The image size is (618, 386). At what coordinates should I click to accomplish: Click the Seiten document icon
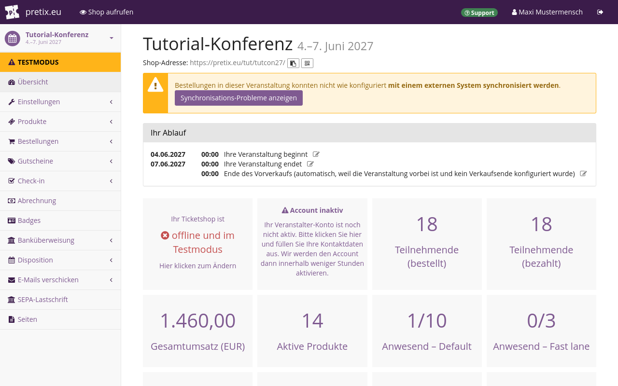click(x=12, y=319)
